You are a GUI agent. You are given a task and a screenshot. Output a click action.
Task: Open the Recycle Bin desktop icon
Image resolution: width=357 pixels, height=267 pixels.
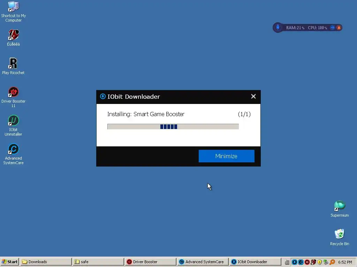click(x=340, y=237)
